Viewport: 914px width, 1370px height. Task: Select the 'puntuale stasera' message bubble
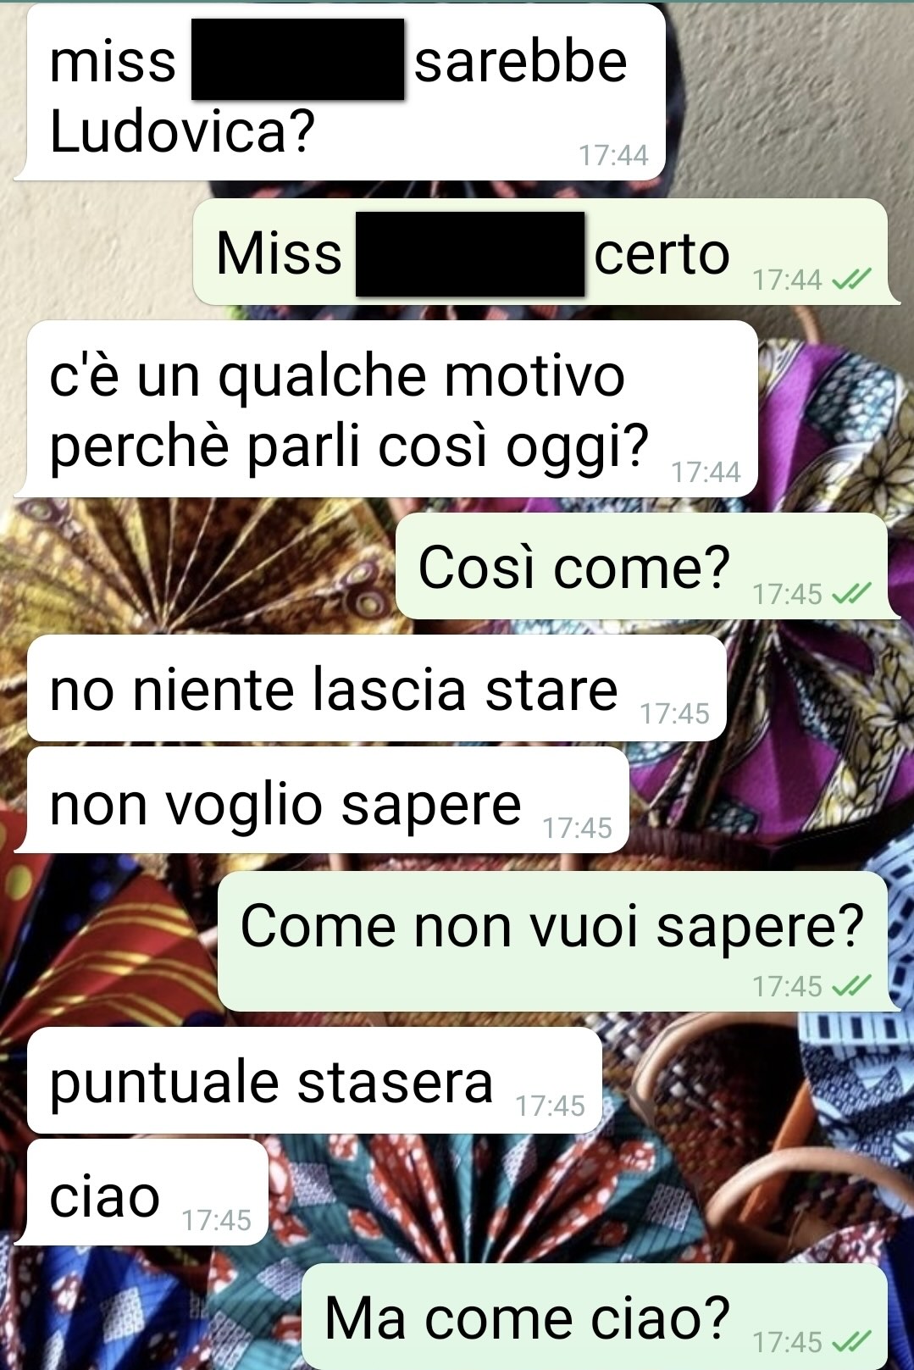pos(313,1081)
